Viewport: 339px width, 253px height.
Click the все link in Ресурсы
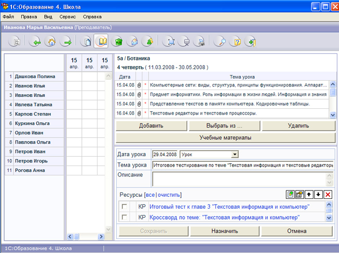(150, 195)
